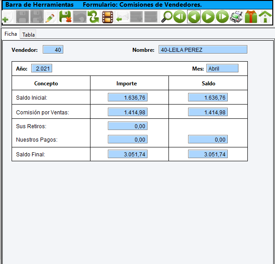Click the Mes: label
The image size is (275, 264).
(x=198, y=68)
